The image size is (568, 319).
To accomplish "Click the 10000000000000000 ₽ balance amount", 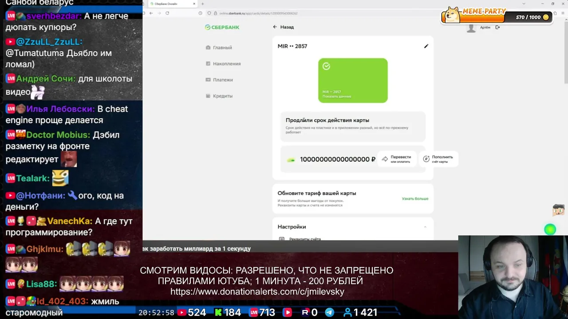I will pos(338,159).
